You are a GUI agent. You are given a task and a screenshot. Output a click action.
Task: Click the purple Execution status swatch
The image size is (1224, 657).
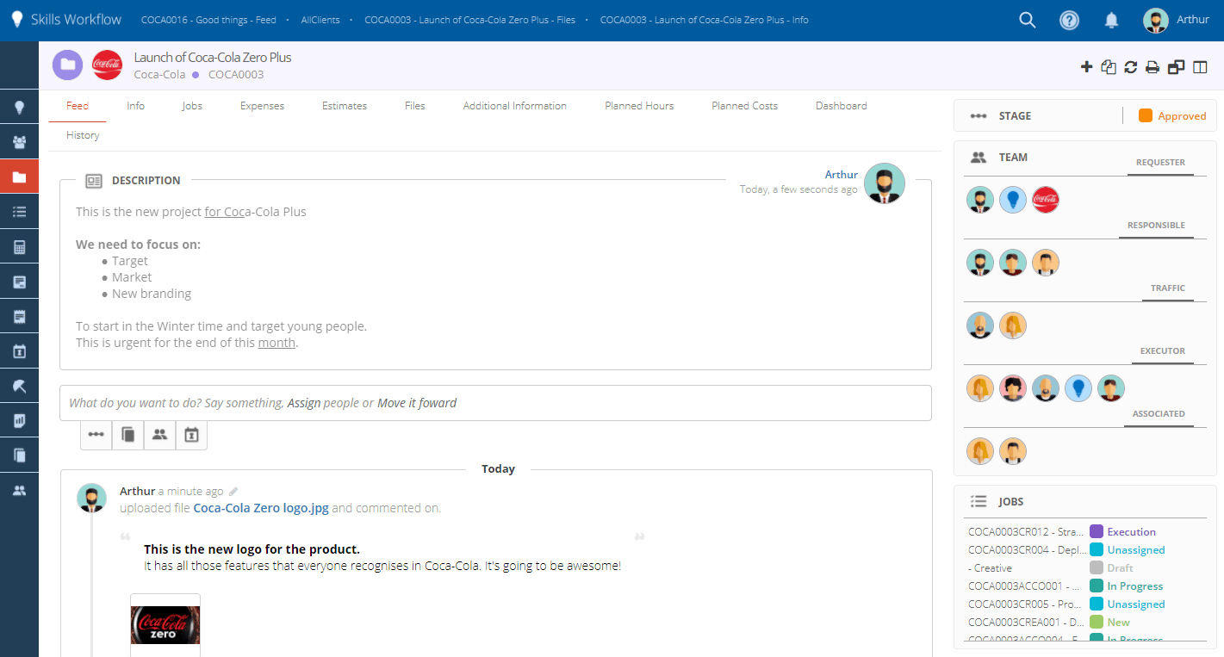[x=1097, y=531]
